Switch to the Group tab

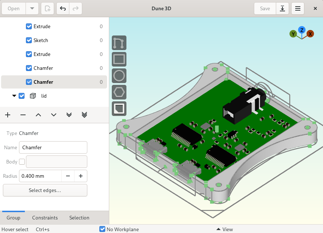(x=14, y=218)
